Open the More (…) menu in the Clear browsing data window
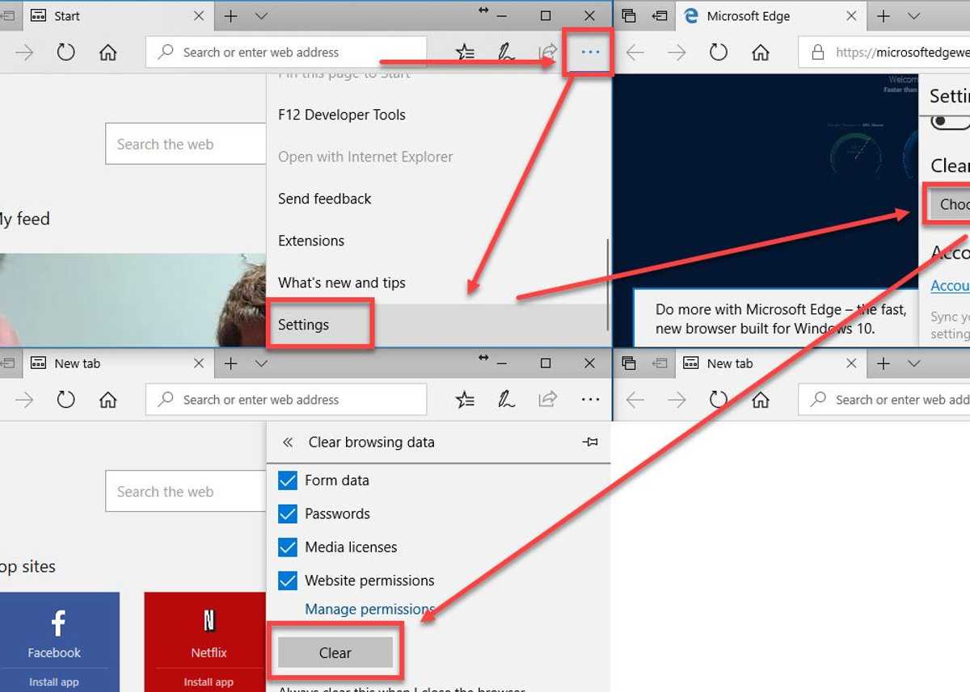970x692 pixels. click(590, 400)
